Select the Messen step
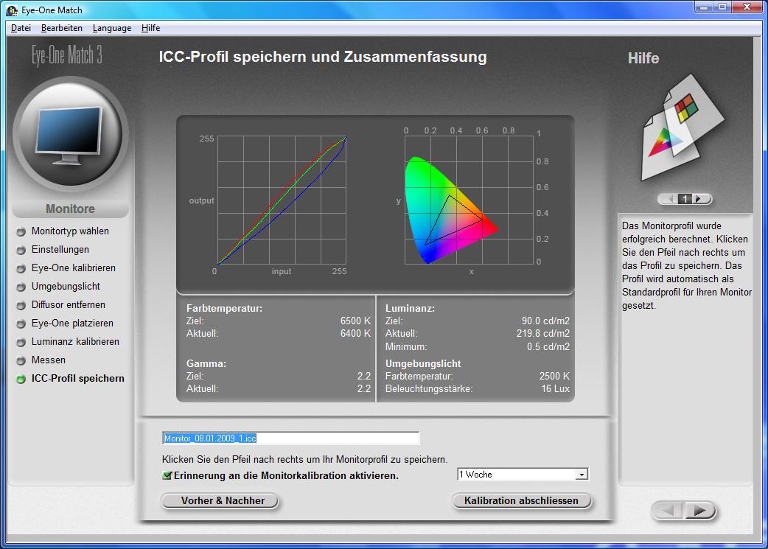 click(x=48, y=360)
